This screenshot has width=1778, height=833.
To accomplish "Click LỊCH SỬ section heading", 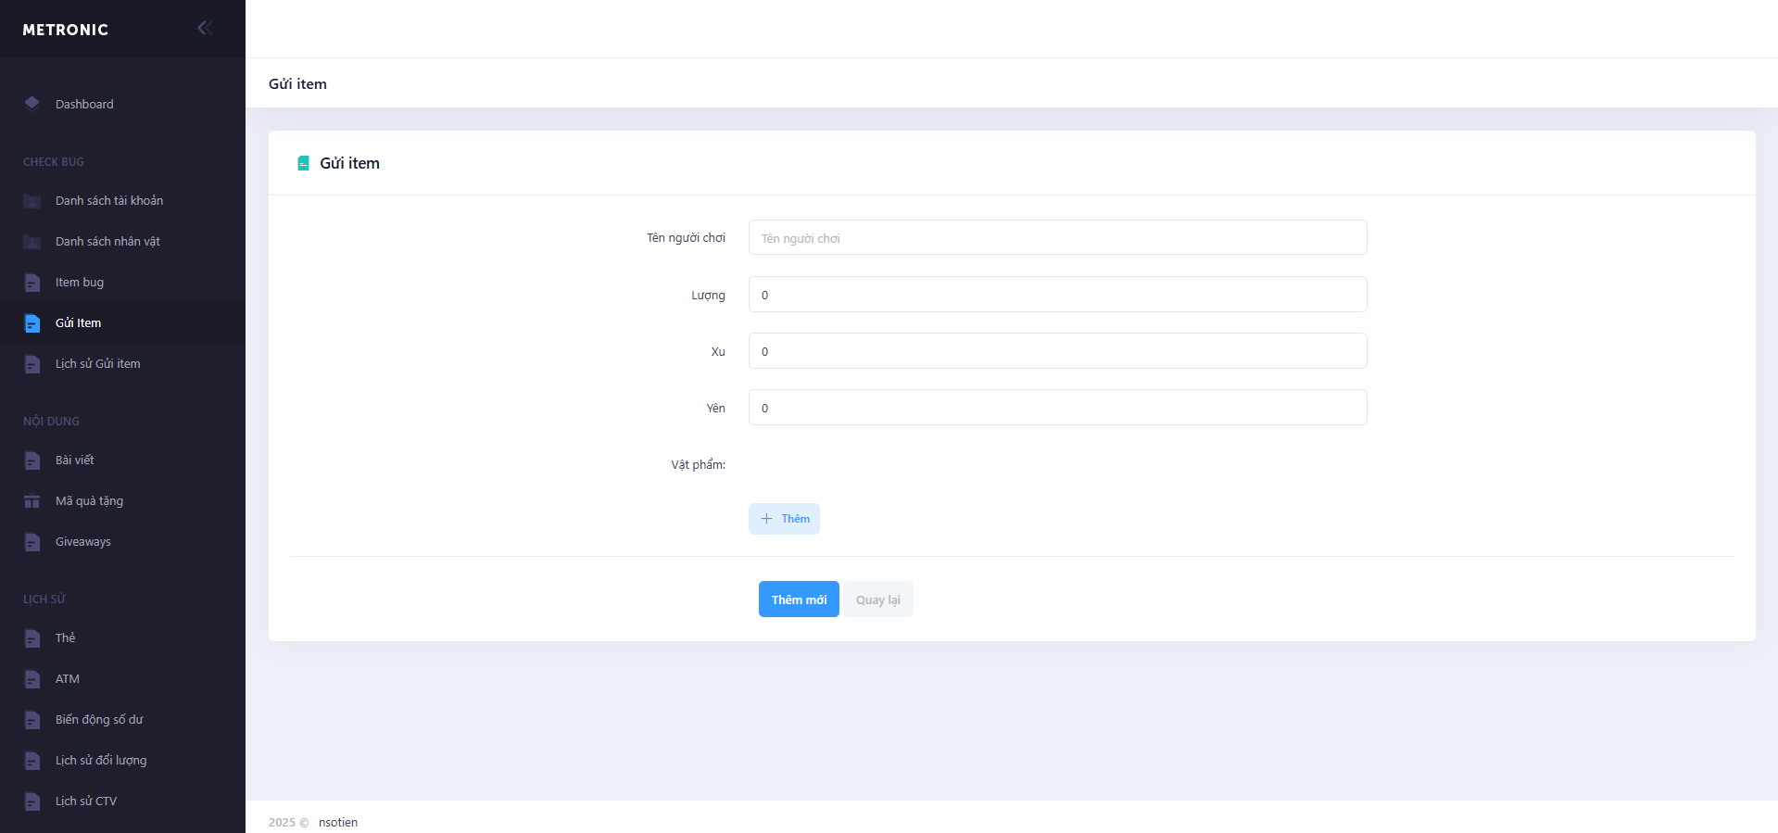I will pos(44,600).
